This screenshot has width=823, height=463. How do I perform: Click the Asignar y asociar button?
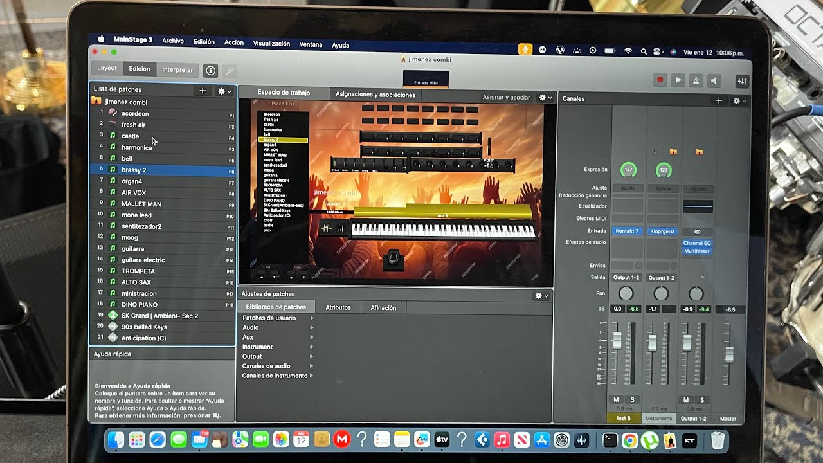point(507,97)
